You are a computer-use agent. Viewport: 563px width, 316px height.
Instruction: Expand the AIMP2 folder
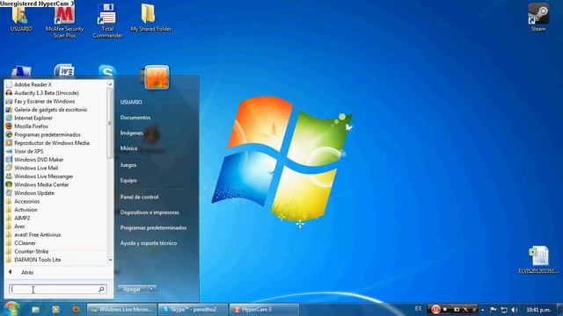(x=22, y=218)
